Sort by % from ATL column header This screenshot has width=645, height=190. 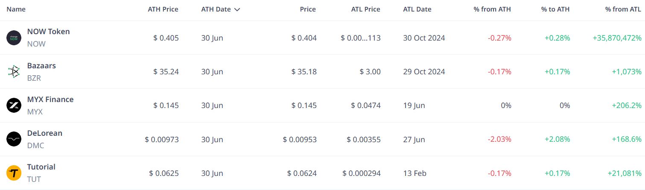click(x=623, y=9)
